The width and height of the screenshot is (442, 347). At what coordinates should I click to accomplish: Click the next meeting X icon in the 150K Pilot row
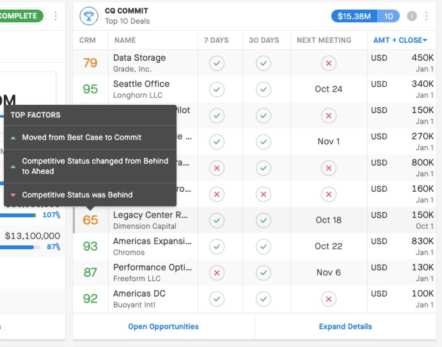(x=329, y=116)
